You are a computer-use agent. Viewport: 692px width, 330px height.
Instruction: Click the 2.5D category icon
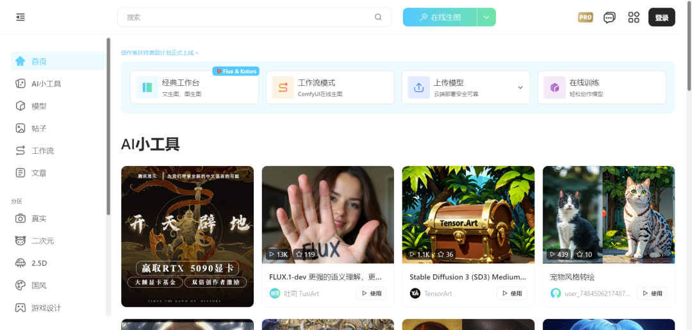[x=21, y=263]
